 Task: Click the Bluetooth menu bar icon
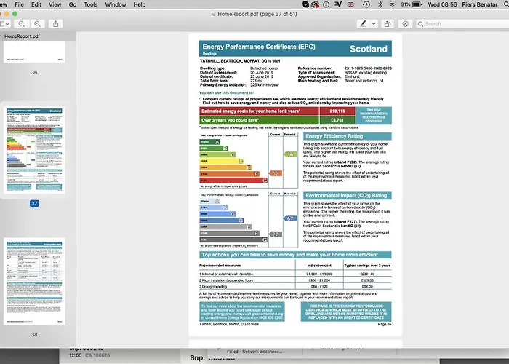tap(380, 4)
